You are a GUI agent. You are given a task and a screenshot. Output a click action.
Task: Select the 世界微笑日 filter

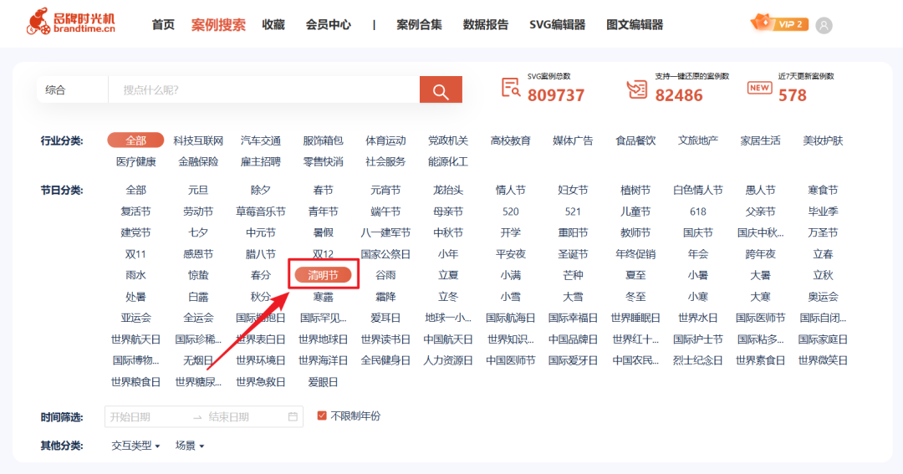tap(823, 360)
